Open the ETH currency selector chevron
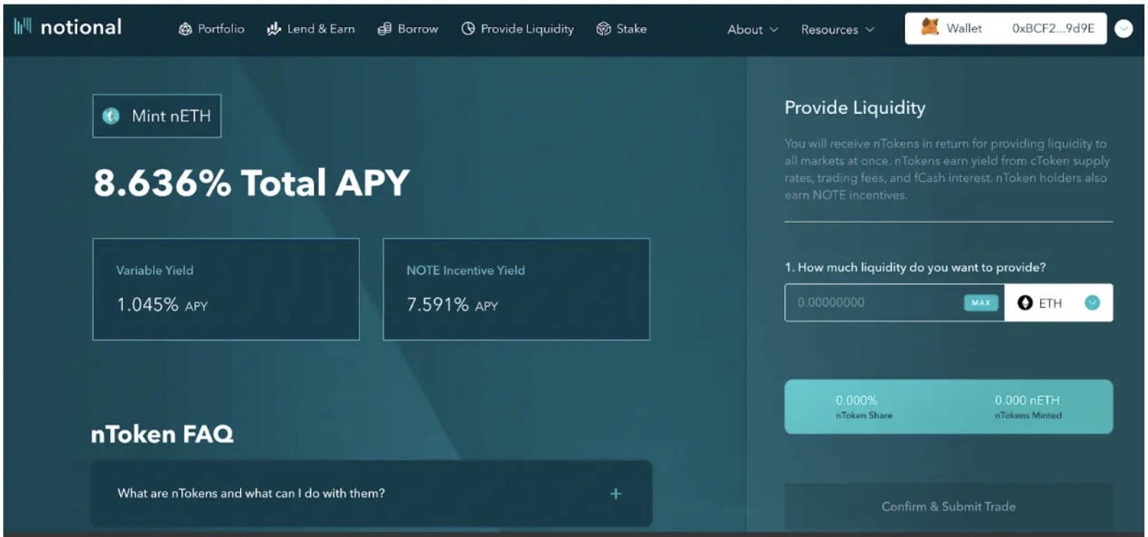Screen dimensions: 1148x537 [x=1092, y=302]
